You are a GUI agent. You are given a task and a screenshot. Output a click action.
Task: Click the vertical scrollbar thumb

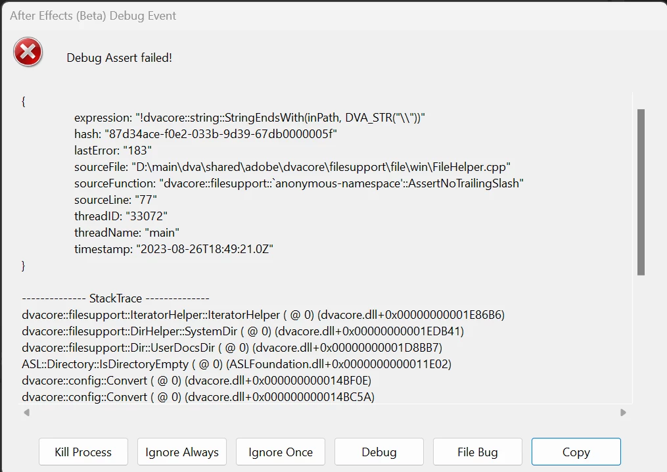[x=641, y=192]
